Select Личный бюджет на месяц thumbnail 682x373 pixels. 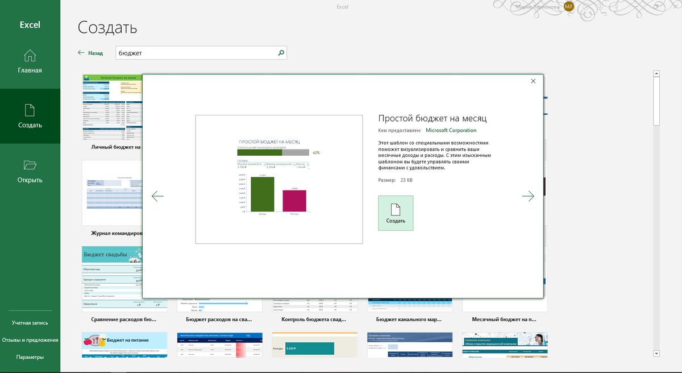112,107
